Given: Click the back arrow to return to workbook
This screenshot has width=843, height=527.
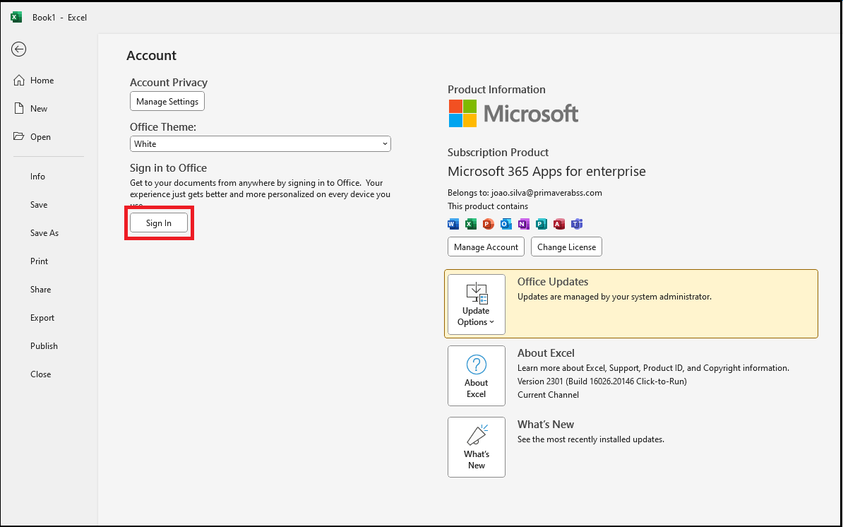Looking at the screenshot, I should (19, 49).
